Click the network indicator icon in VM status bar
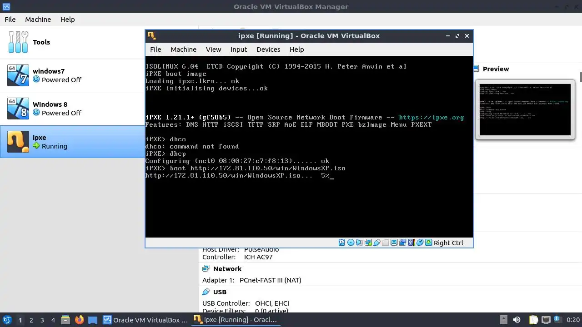The image size is (582, 327). pyautogui.click(x=368, y=243)
